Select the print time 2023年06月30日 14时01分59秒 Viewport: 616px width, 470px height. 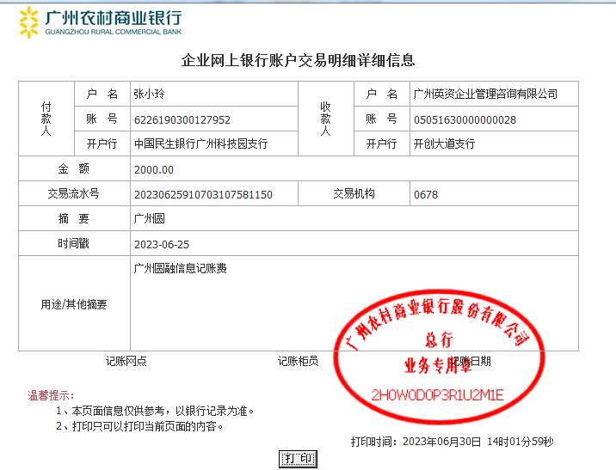coord(478,442)
